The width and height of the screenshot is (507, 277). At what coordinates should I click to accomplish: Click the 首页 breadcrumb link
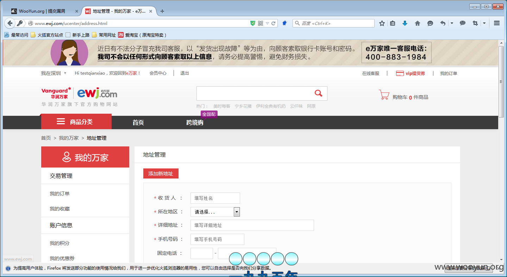point(46,138)
